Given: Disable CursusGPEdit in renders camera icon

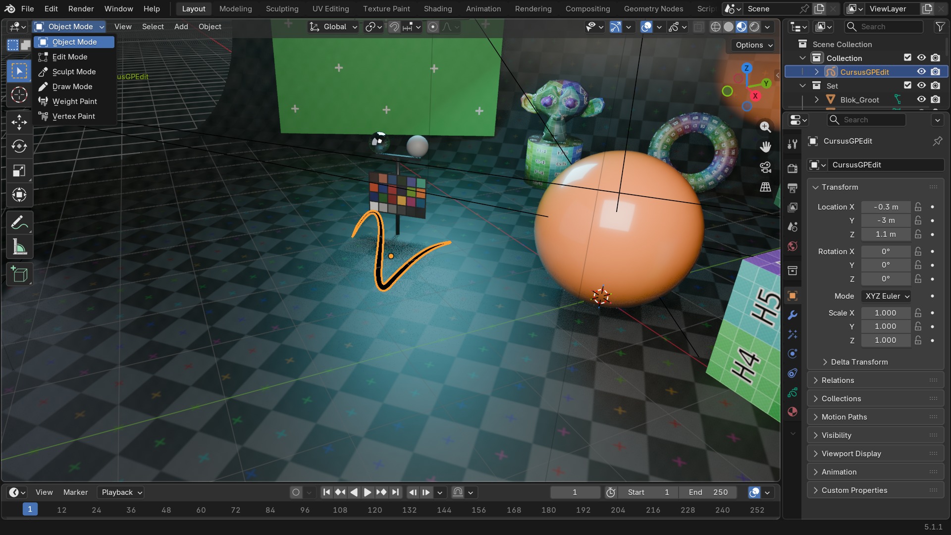Looking at the screenshot, I should [935, 72].
